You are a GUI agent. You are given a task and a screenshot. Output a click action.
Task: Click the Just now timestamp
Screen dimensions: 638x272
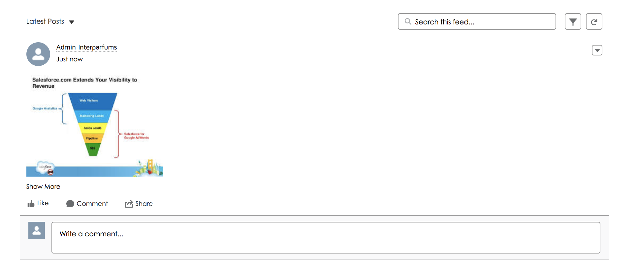pos(70,59)
